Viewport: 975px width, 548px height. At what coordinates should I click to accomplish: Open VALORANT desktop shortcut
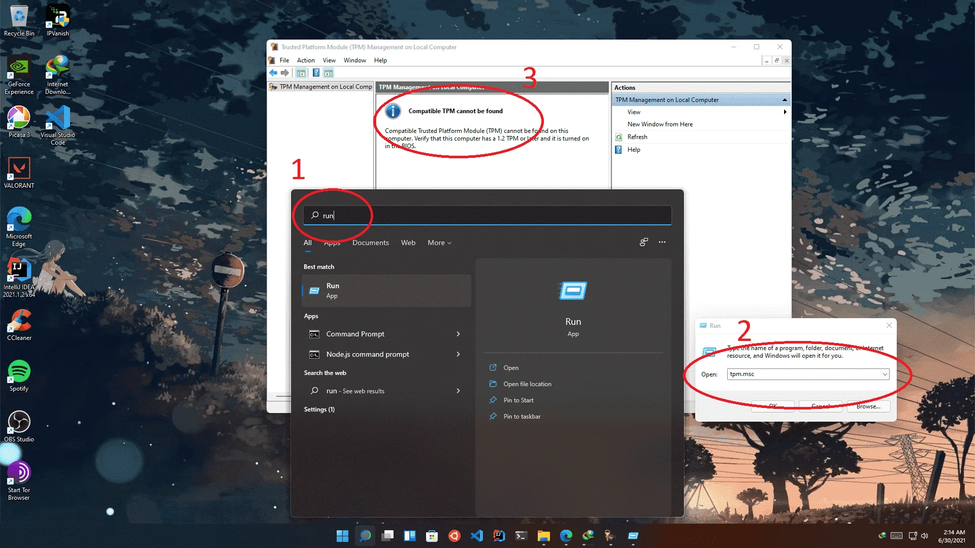point(19,173)
